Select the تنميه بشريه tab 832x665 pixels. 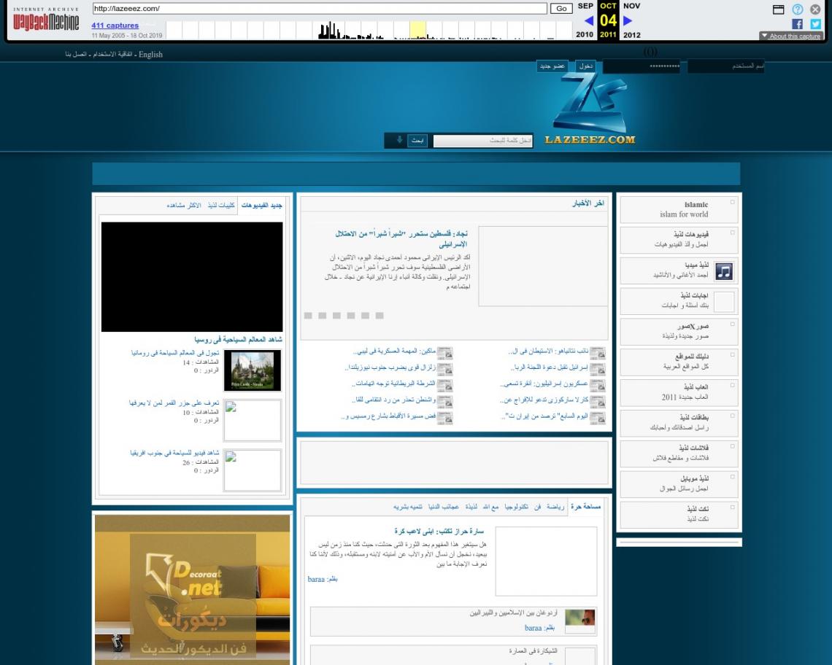408,507
